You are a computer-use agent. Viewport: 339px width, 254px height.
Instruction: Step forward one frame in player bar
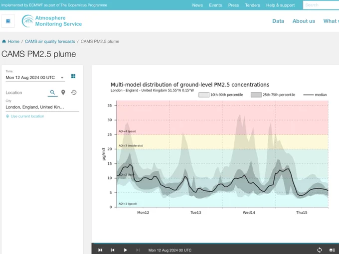click(138, 250)
